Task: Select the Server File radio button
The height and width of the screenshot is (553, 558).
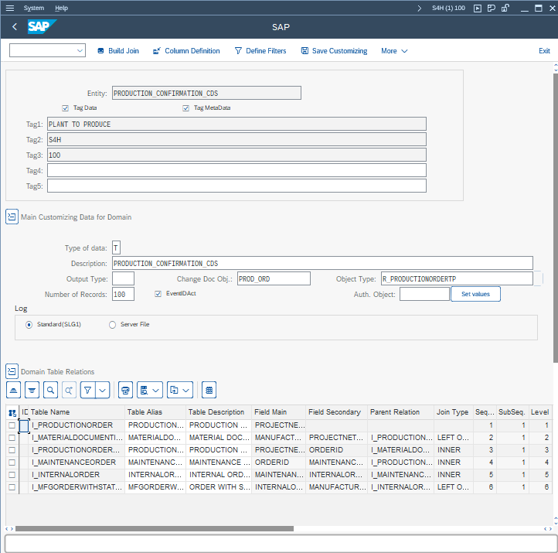Action: pyautogui.click(x=113, y=325)
